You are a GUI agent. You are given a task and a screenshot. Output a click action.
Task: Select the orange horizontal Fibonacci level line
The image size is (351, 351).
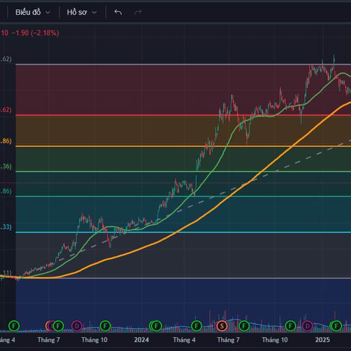pyautogui.click(x=117, y=146)
